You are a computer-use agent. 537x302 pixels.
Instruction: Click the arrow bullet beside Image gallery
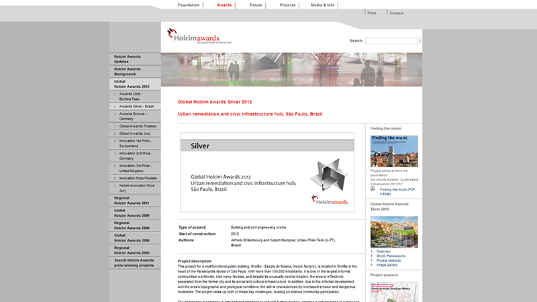[x=372, y=264]
